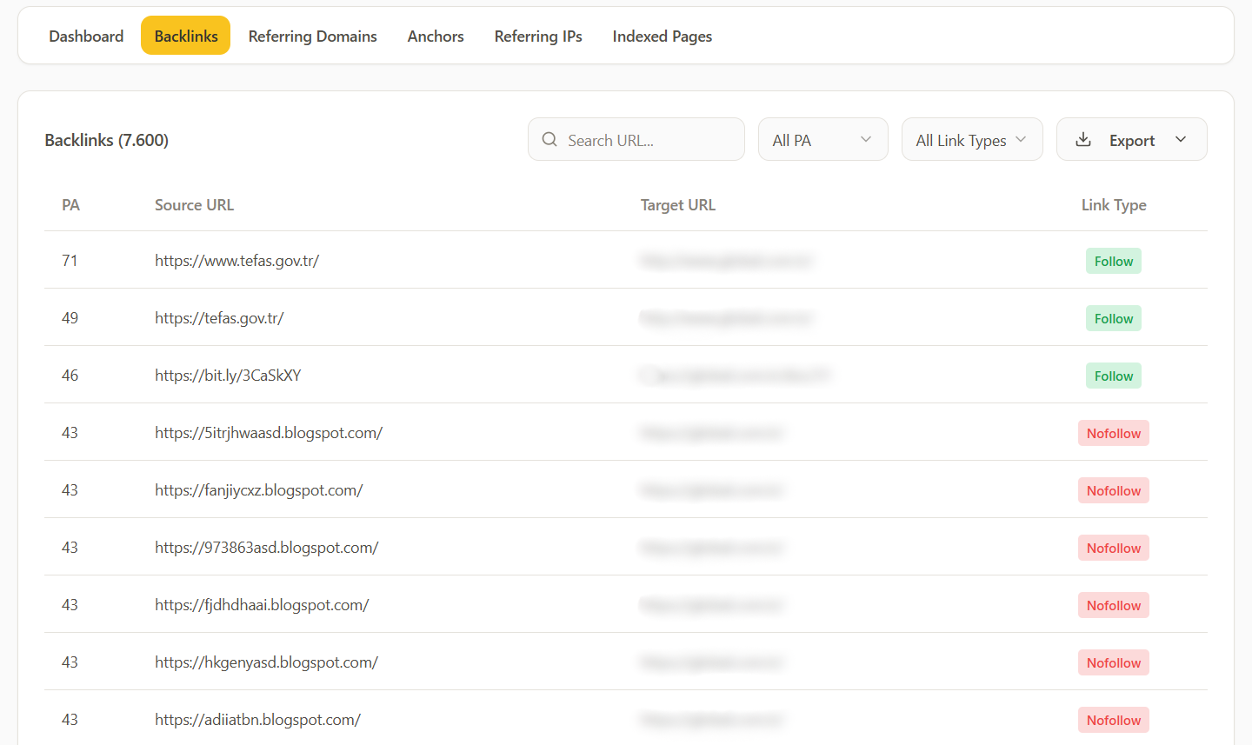Image resolution: width=1252 pixels, height=745 pixels.
Task: Switch to the Dashboard tab
Action: tap(86, 37)
